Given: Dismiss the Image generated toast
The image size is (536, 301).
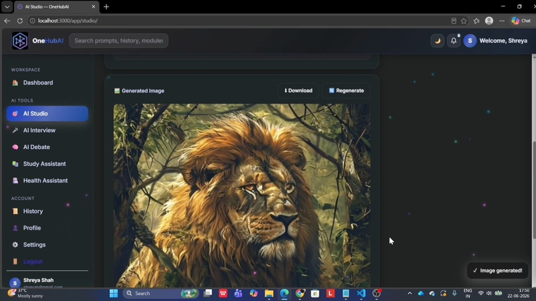Looking at the screenshot, I should pos(497,270).
